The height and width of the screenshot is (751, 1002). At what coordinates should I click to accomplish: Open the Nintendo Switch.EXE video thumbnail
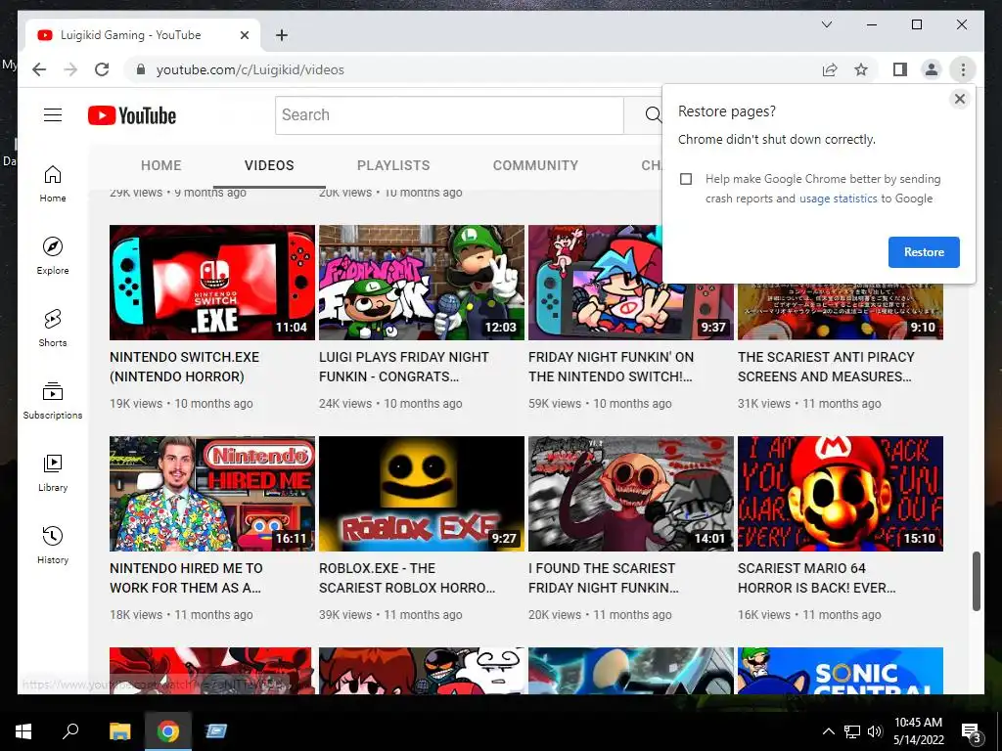coord(212,283)
